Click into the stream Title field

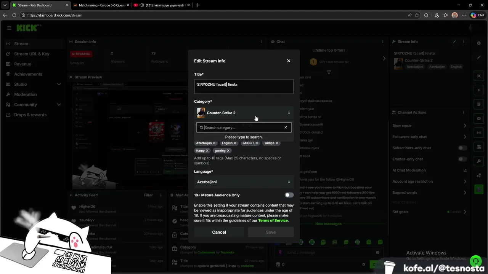(x=244, y=86)
